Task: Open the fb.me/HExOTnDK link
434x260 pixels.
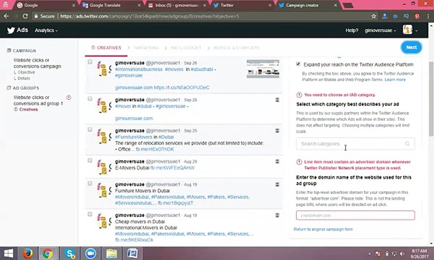Action: pos(155,149)
